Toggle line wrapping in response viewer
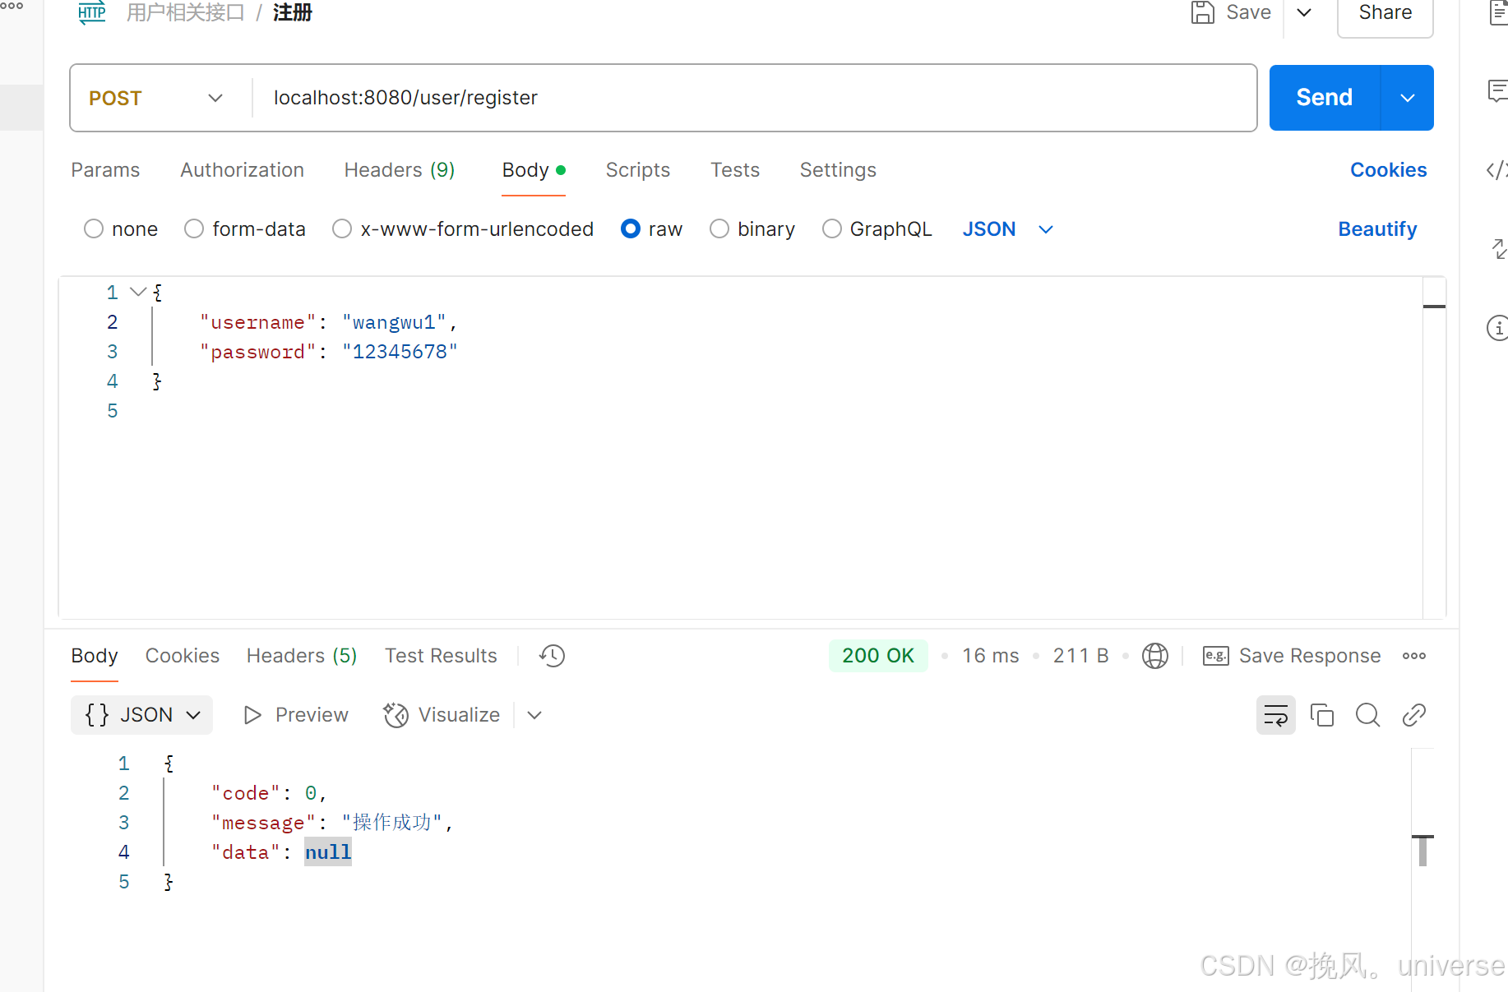The width and height of the screenshot is (1508, 992). [x=1275, y=715]
